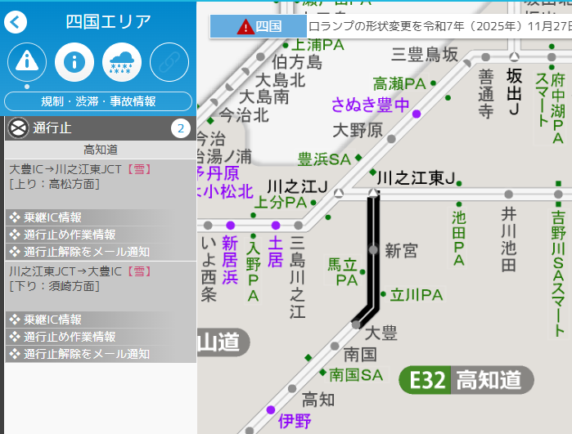This screenshot has height=434, width=572.
Task: Click the 井川池田 interchange dot
Action: tap(508, 194)
